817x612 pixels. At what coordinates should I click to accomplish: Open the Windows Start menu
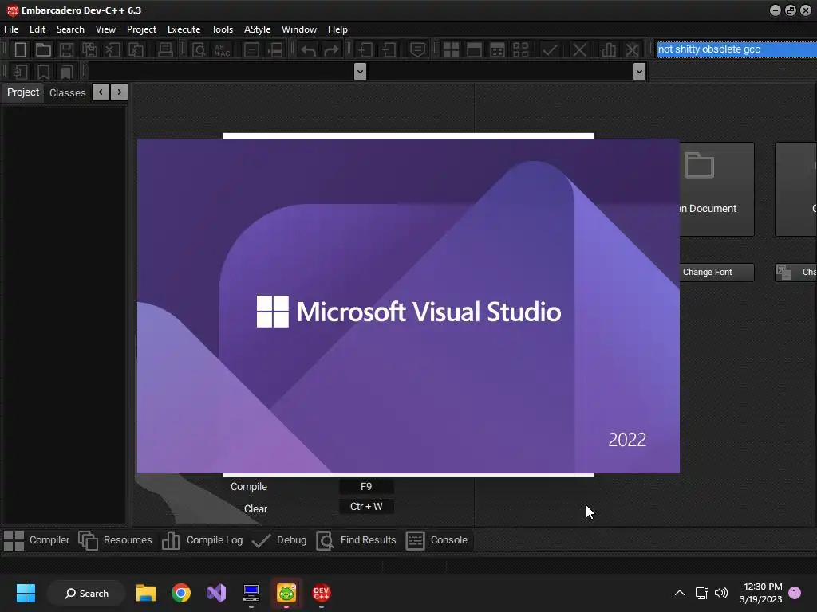[x=26, y=593]
